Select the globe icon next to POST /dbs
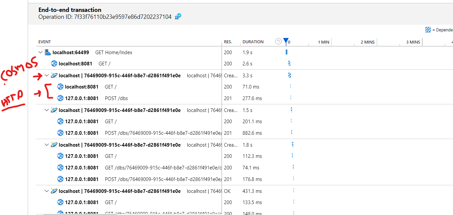 (60, 98)
